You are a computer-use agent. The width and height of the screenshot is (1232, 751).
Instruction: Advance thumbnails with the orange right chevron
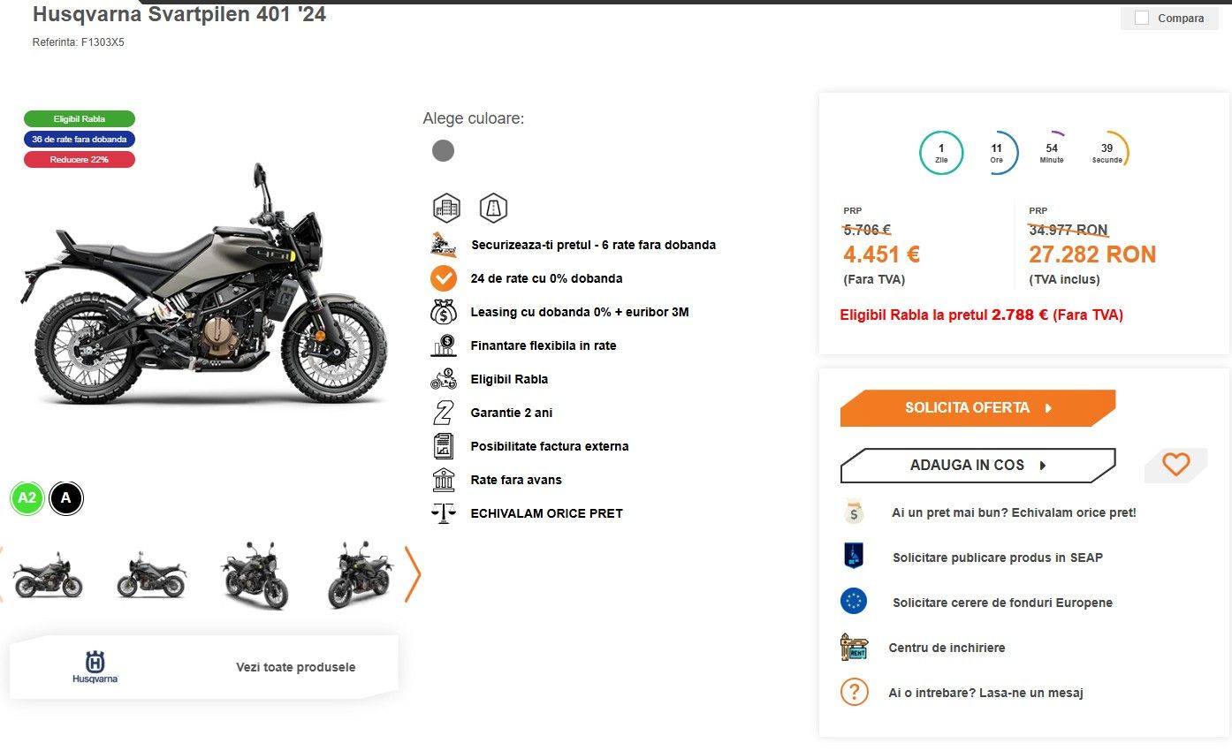click(x=412, y=574)
